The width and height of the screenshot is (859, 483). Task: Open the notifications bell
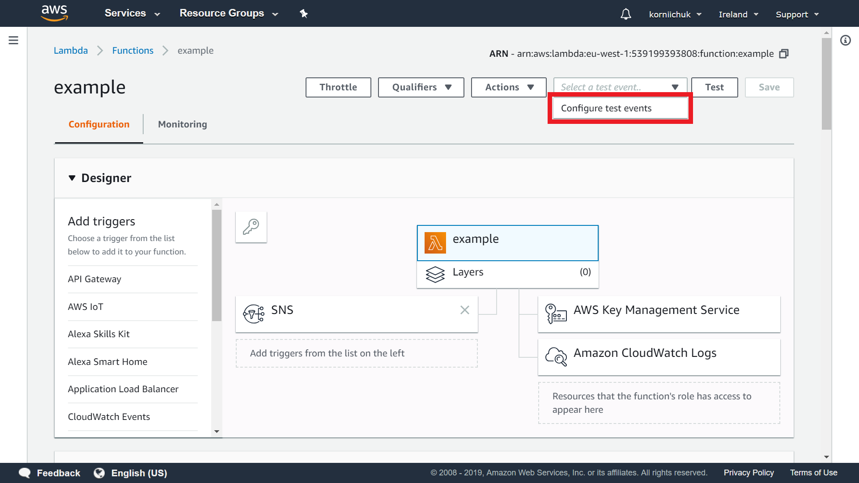pyautogui.click(x=625, y=14)
